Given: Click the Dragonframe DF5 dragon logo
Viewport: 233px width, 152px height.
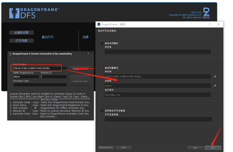Looking at the screenshot, I should [x=14, y=13].
